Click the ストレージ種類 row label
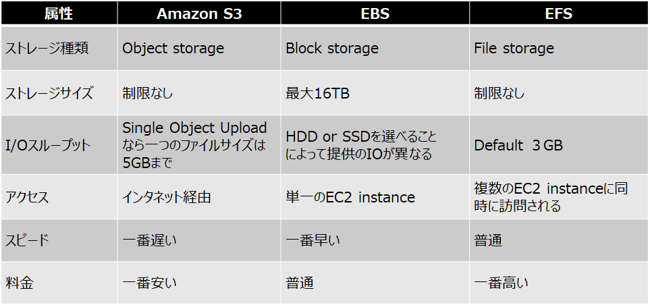The width and height of the screenshot is (650, 305). (x=59, y=48)
